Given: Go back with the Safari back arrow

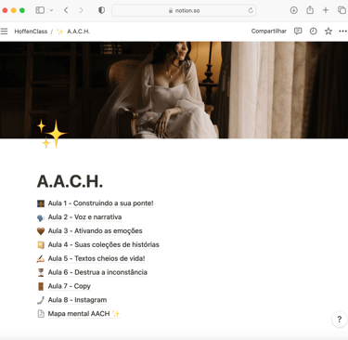Looking at the screenshot, I should coord(66,10).
